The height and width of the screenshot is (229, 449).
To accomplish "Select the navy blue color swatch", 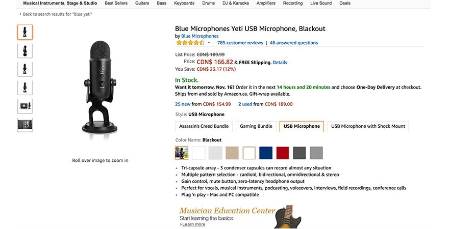I will coord(266,153).
